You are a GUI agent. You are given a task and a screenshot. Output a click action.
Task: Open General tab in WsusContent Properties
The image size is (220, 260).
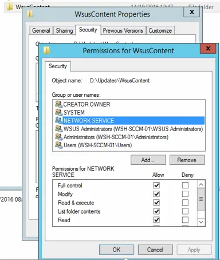[41, 30]
